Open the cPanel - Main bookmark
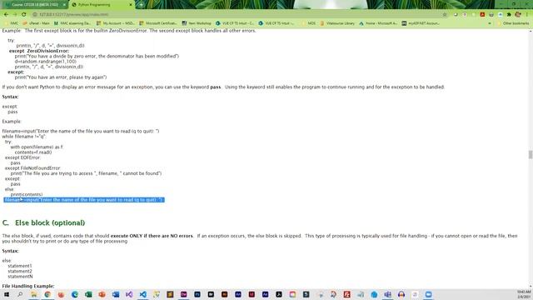The height and width of the screenshot is (300, 533). pyautogui.click(x=36, y=23)
